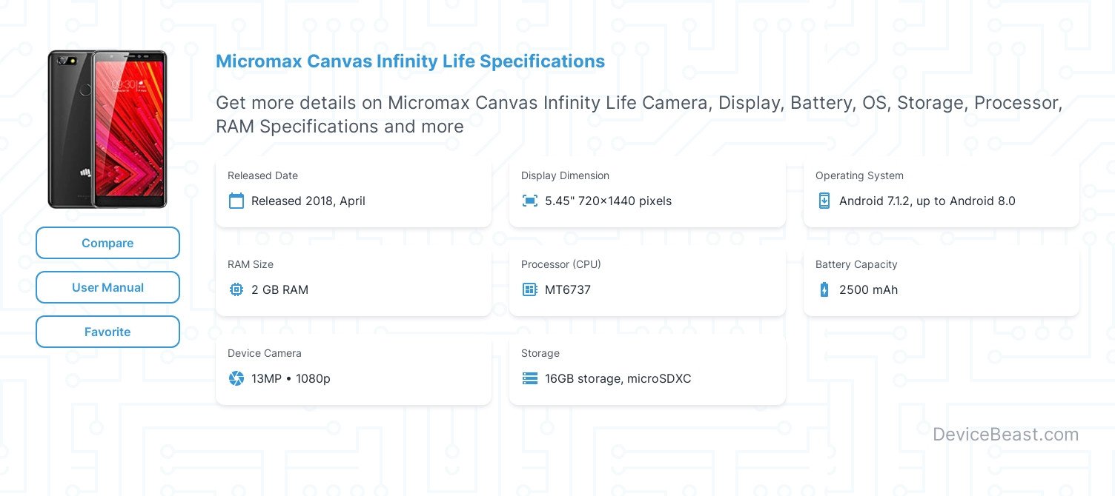Viewport: 1115px width, 496px height.
Task: Click the Micromax Canvas Infinity Life Specifications heading
Action: [x=410, y=61]
